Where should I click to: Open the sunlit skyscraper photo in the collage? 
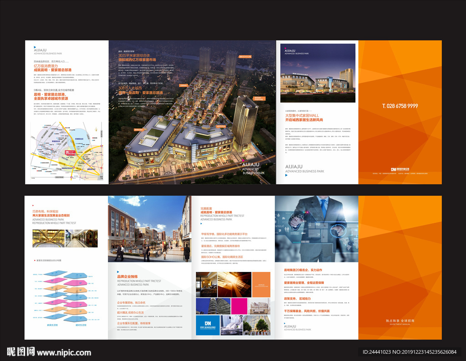click(x=234, y=285)
